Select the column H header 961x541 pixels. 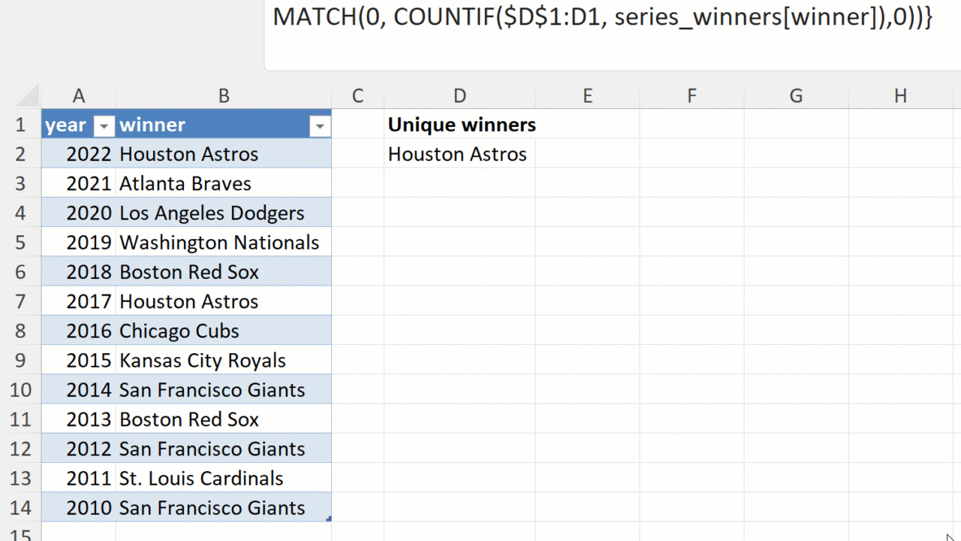tap(899, 95)
